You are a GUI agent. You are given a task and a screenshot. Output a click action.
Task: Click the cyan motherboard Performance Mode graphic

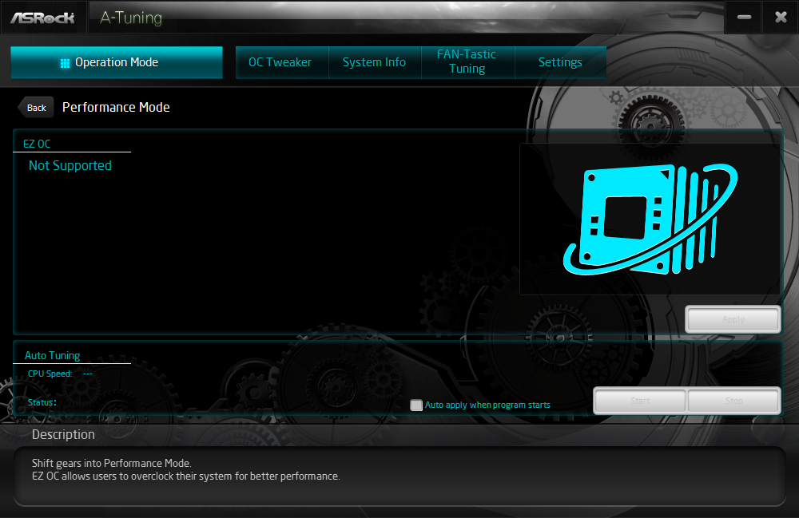[x=650, y=219]
